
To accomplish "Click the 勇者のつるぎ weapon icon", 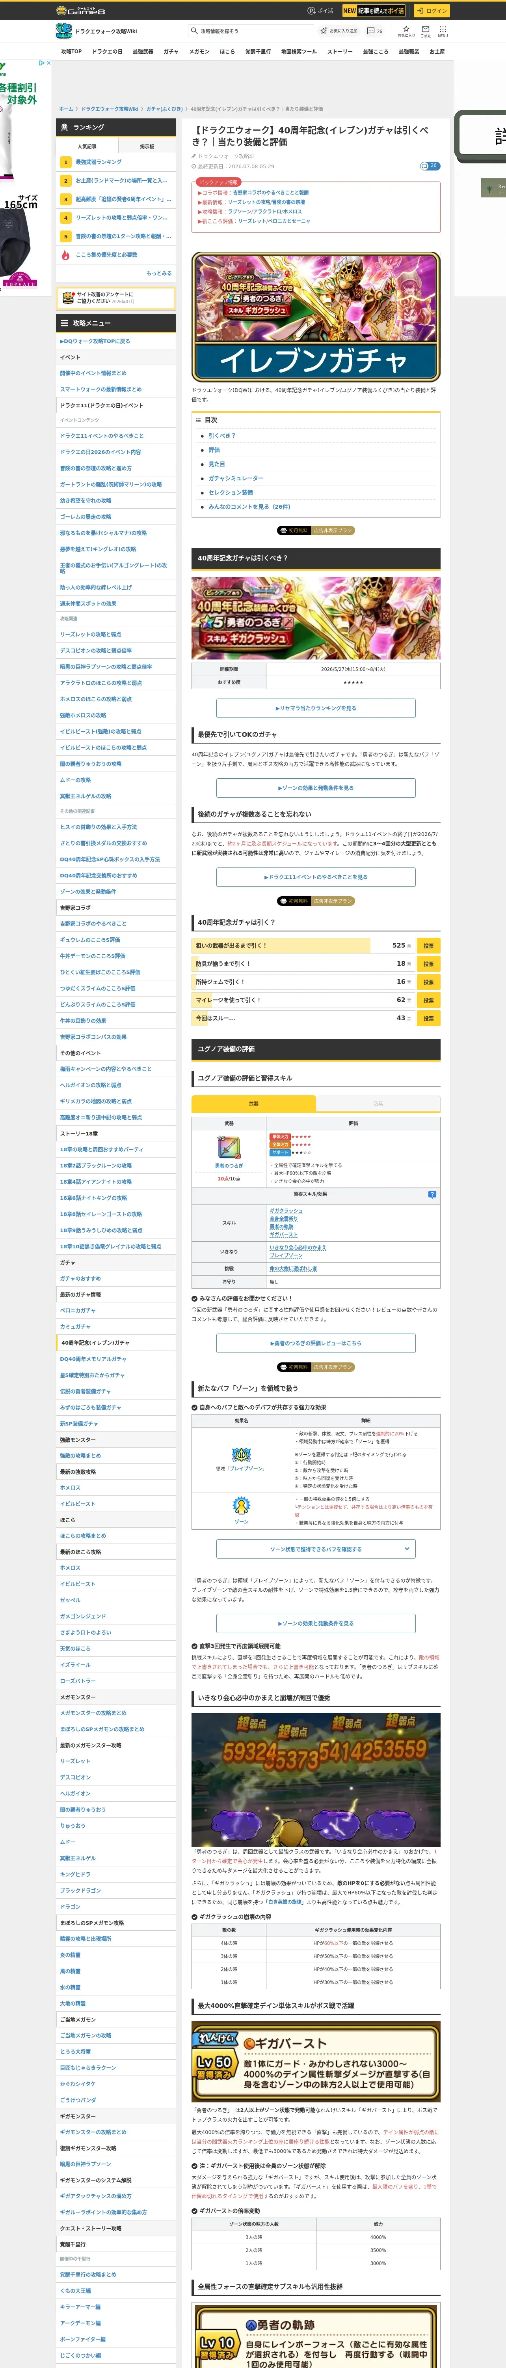I will tap(229, 1147).
